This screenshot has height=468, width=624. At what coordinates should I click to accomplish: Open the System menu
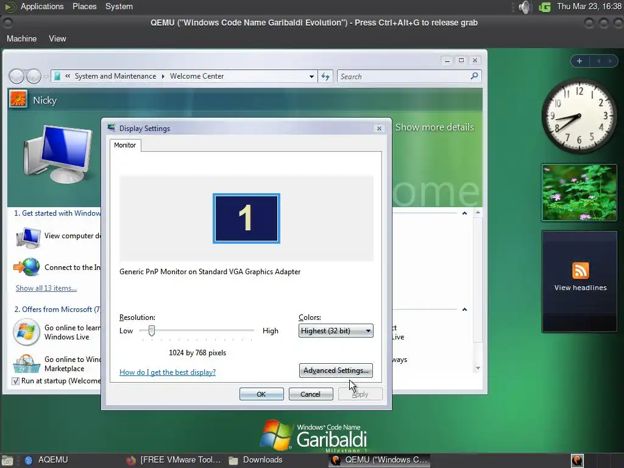[119, 6]
